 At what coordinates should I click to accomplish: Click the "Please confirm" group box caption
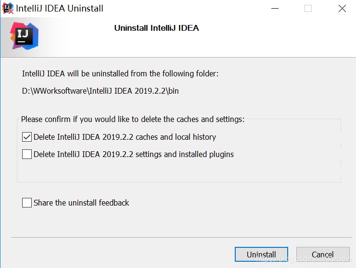click(133, 119)
